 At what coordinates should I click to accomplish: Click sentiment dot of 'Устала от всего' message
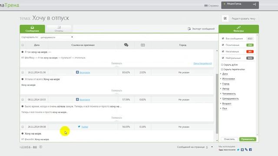(x=23, y=79)
